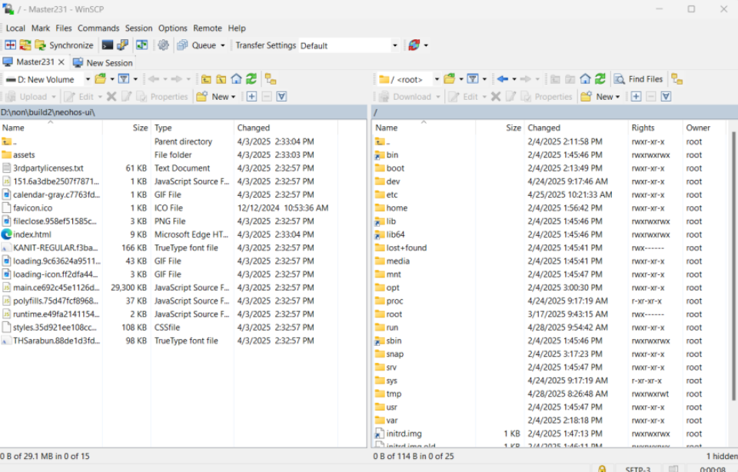Screen dimensions: 738x472
Task: Toggle the local directory tree view
Action: point(271,79)
